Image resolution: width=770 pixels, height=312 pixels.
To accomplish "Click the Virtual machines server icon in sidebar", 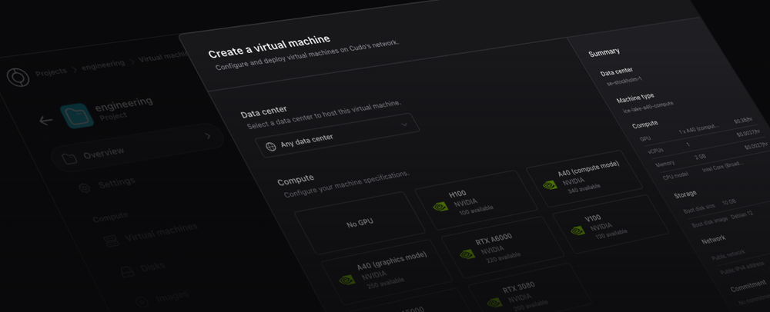I will [111, 241].
